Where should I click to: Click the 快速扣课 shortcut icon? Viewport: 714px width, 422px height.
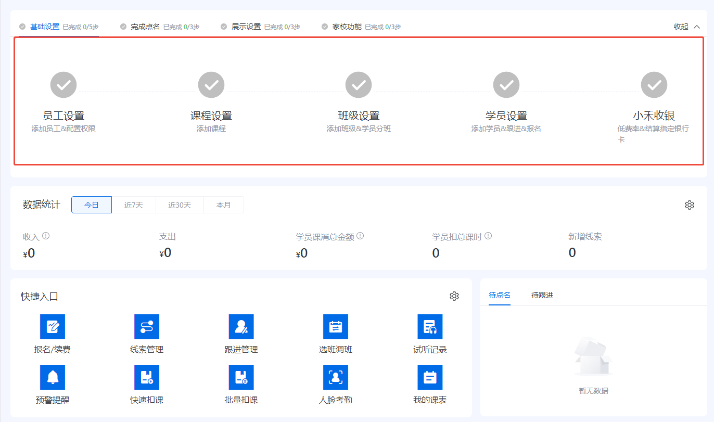(x=147, y=377)
